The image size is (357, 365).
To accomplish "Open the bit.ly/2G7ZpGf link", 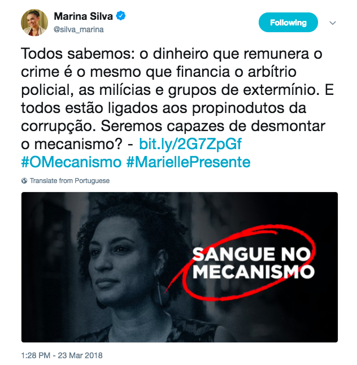I will point(190,144).
